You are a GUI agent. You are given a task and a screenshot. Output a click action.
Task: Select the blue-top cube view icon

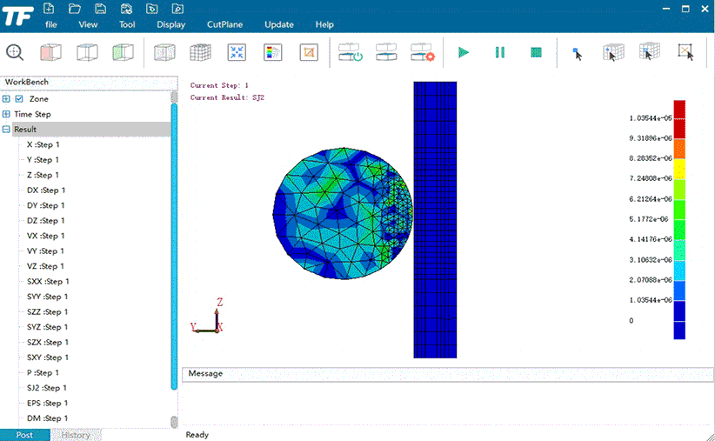(87, 52)
